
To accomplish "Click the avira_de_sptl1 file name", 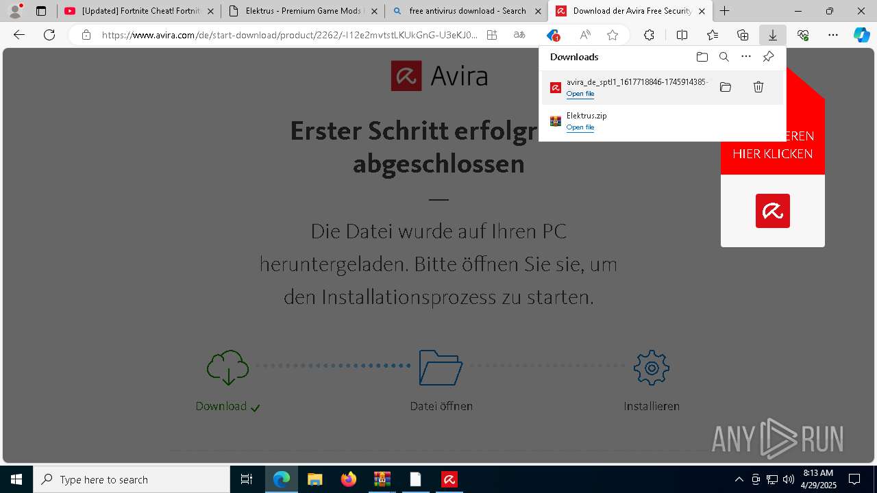I will [x=637, y=82].
